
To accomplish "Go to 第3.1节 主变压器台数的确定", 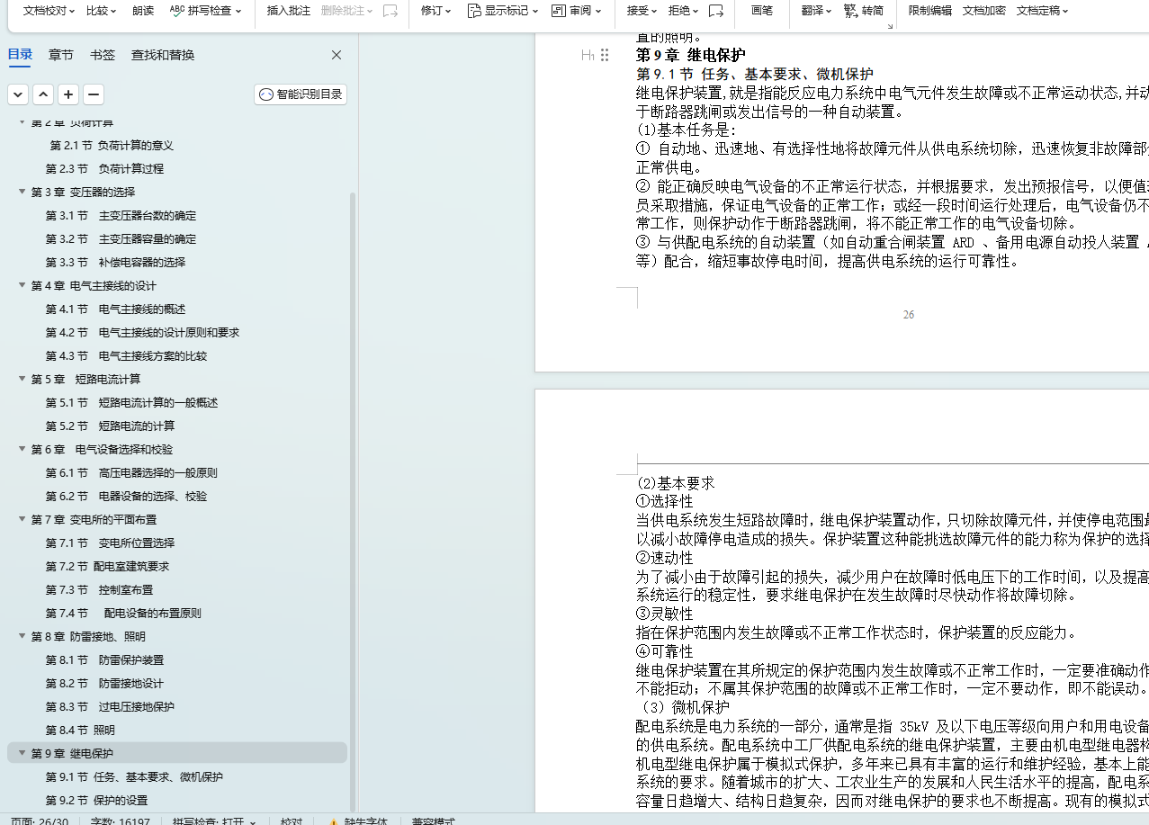I will tap(121, 215).
